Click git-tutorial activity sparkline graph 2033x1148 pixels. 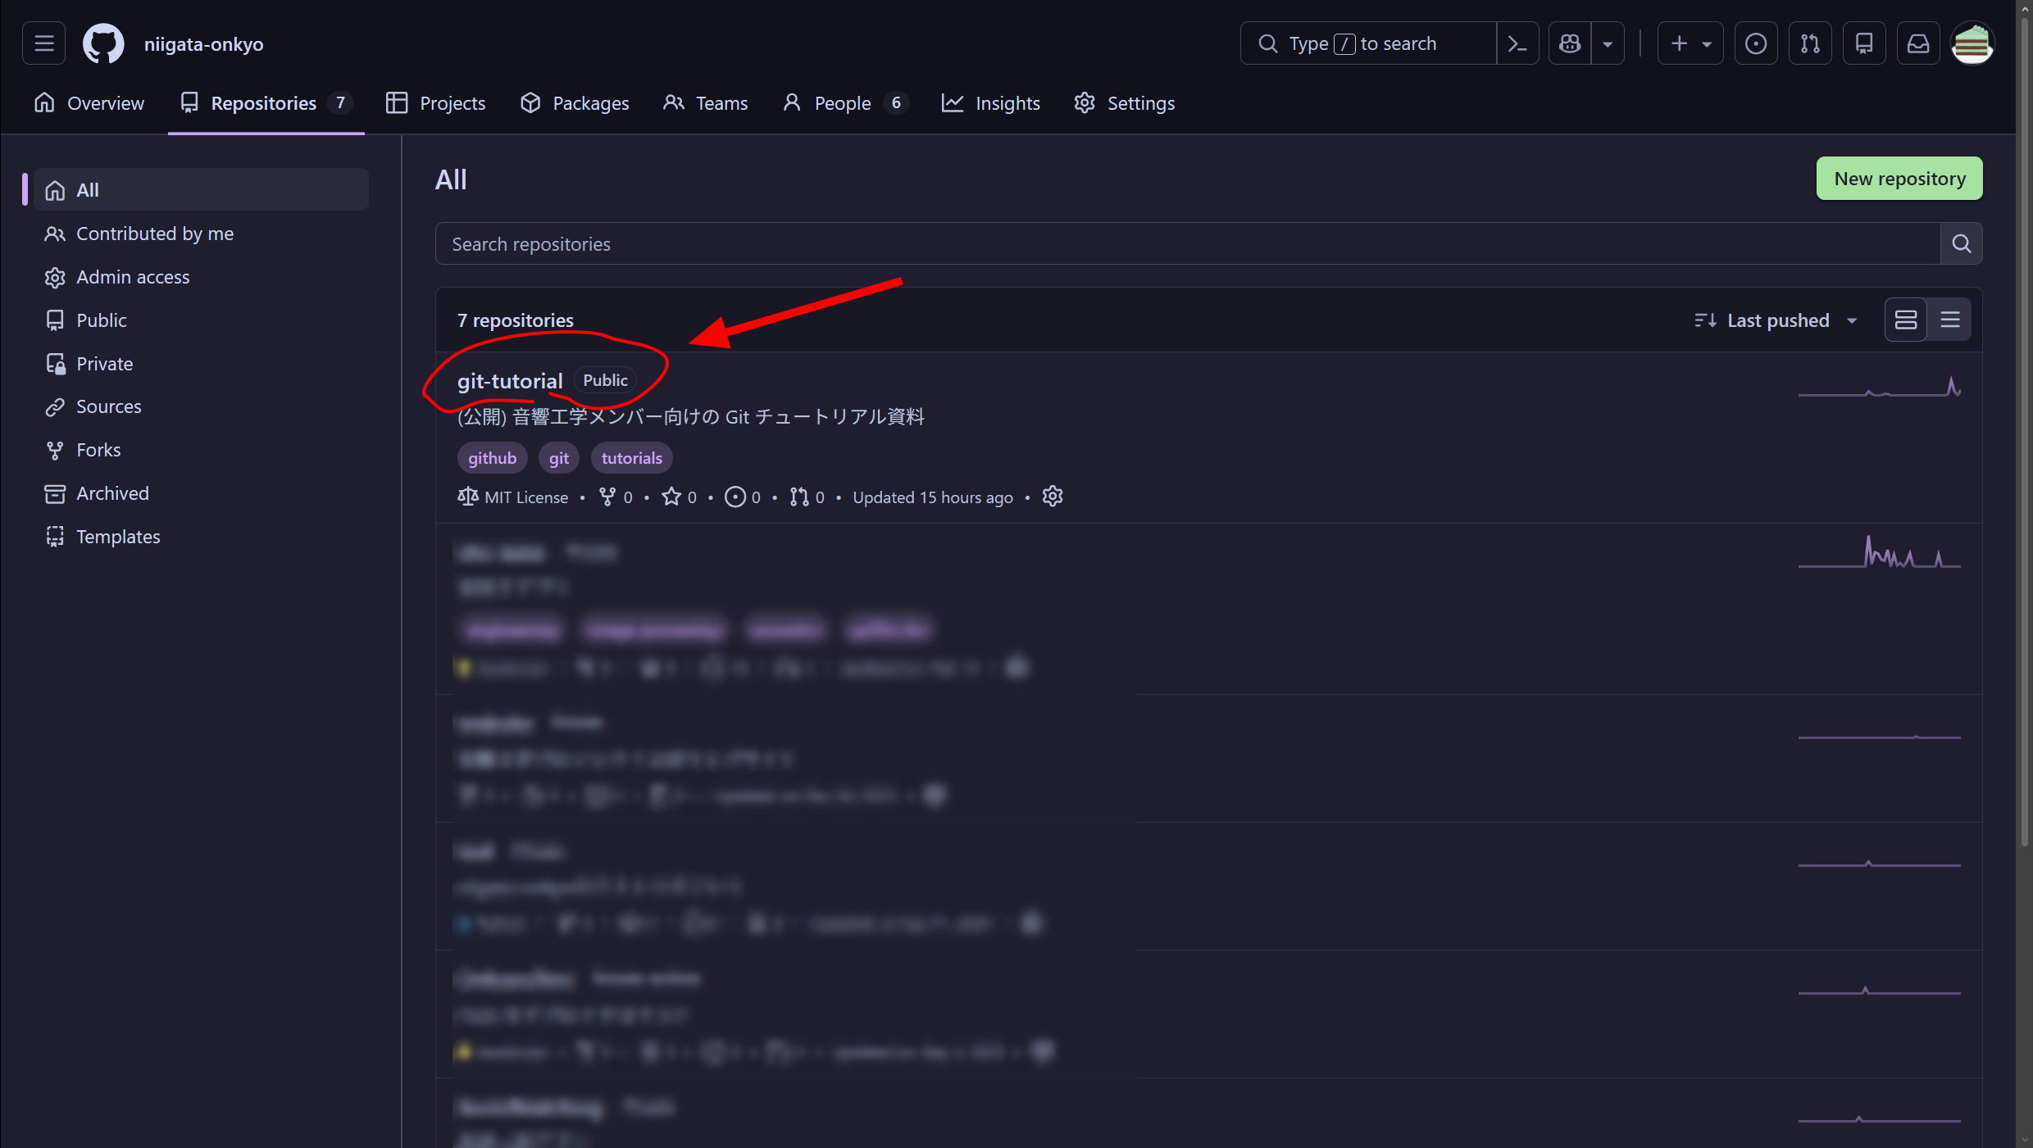coord(1879,387)
